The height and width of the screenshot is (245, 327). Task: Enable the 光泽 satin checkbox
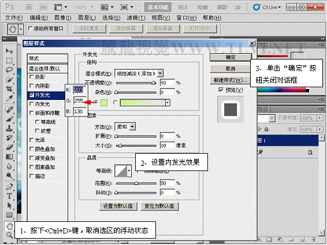click(x=32, y=140)
